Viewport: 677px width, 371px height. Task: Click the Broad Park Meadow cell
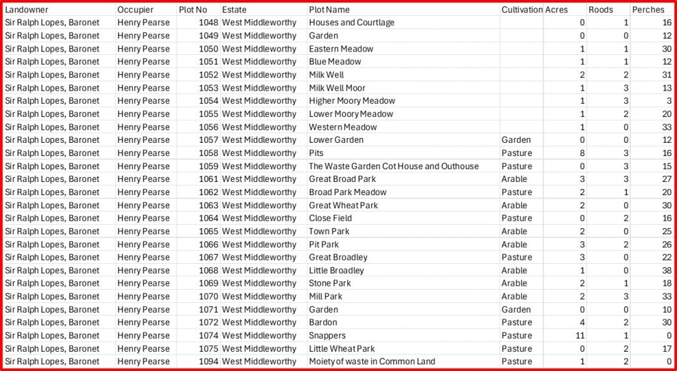[404, 192]
